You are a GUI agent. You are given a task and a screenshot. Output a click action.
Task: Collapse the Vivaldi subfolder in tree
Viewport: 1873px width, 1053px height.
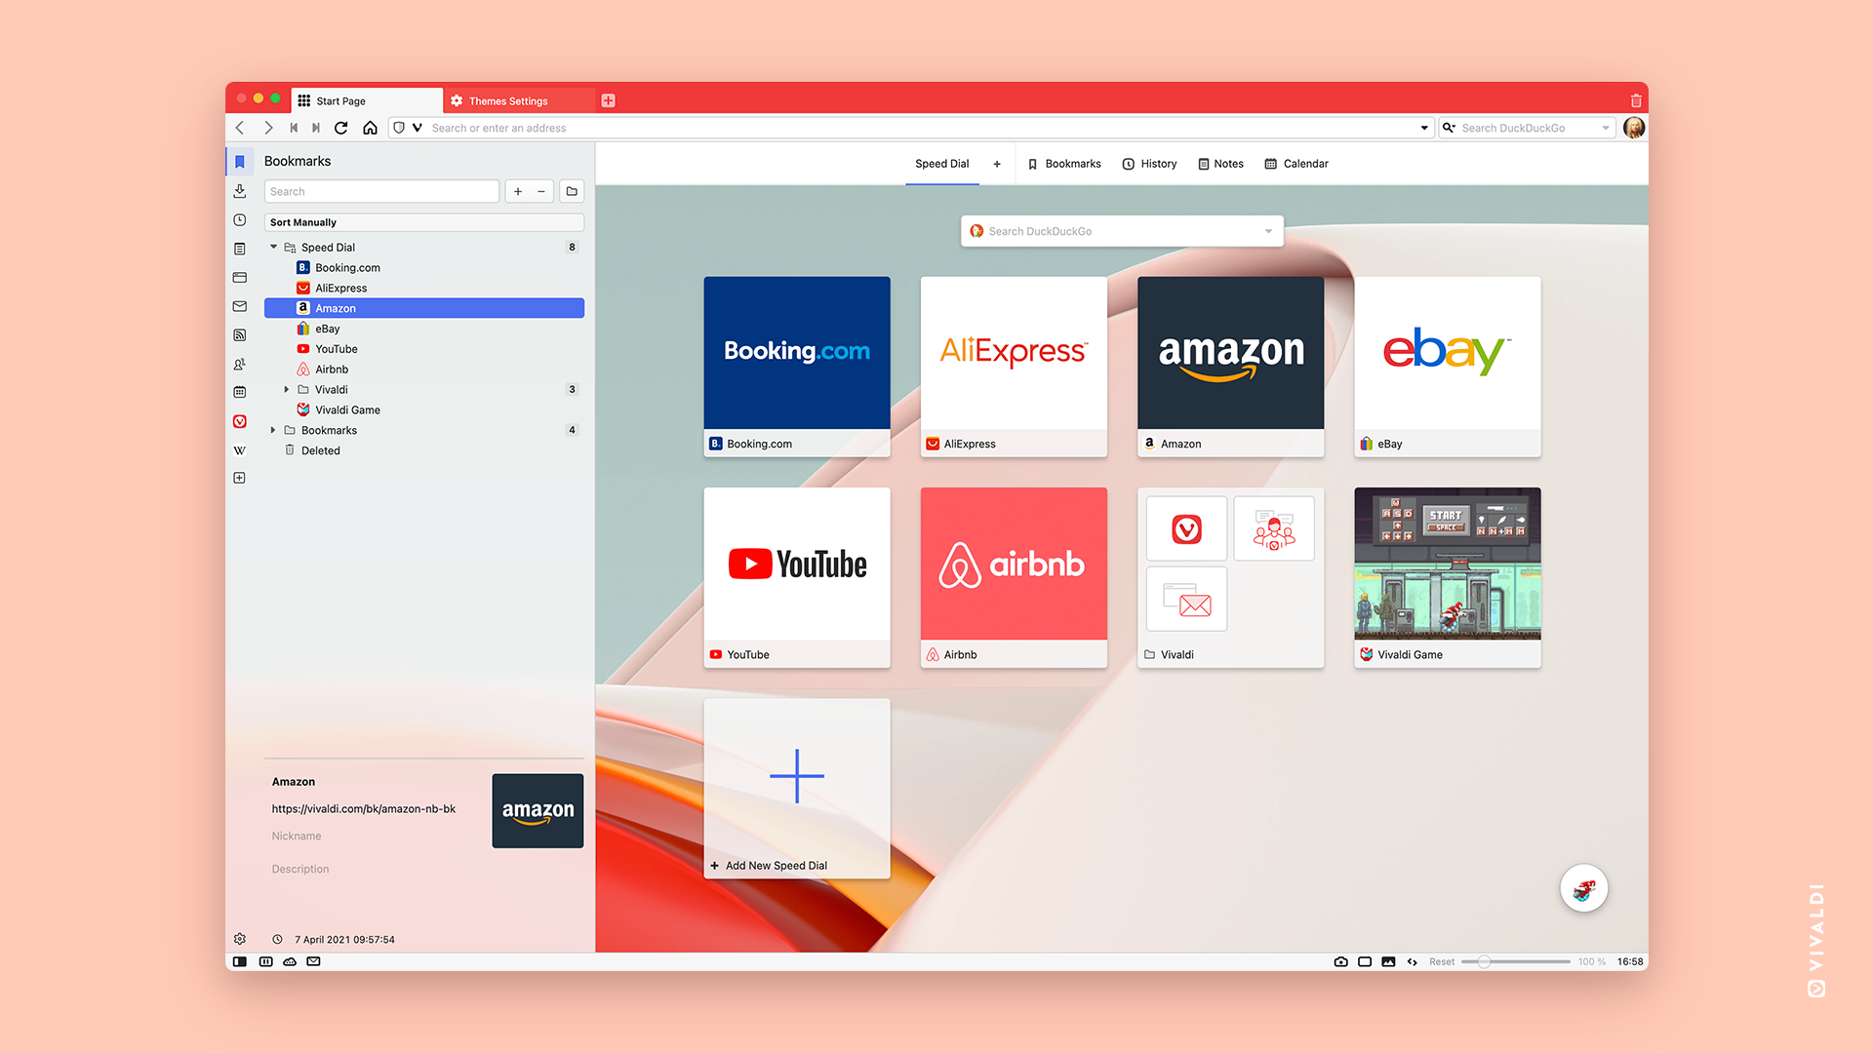click(282, 388)
